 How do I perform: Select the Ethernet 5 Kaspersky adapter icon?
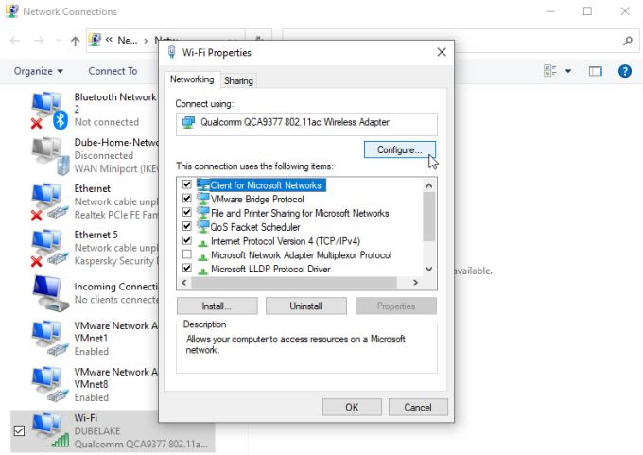tap(49, 248)
